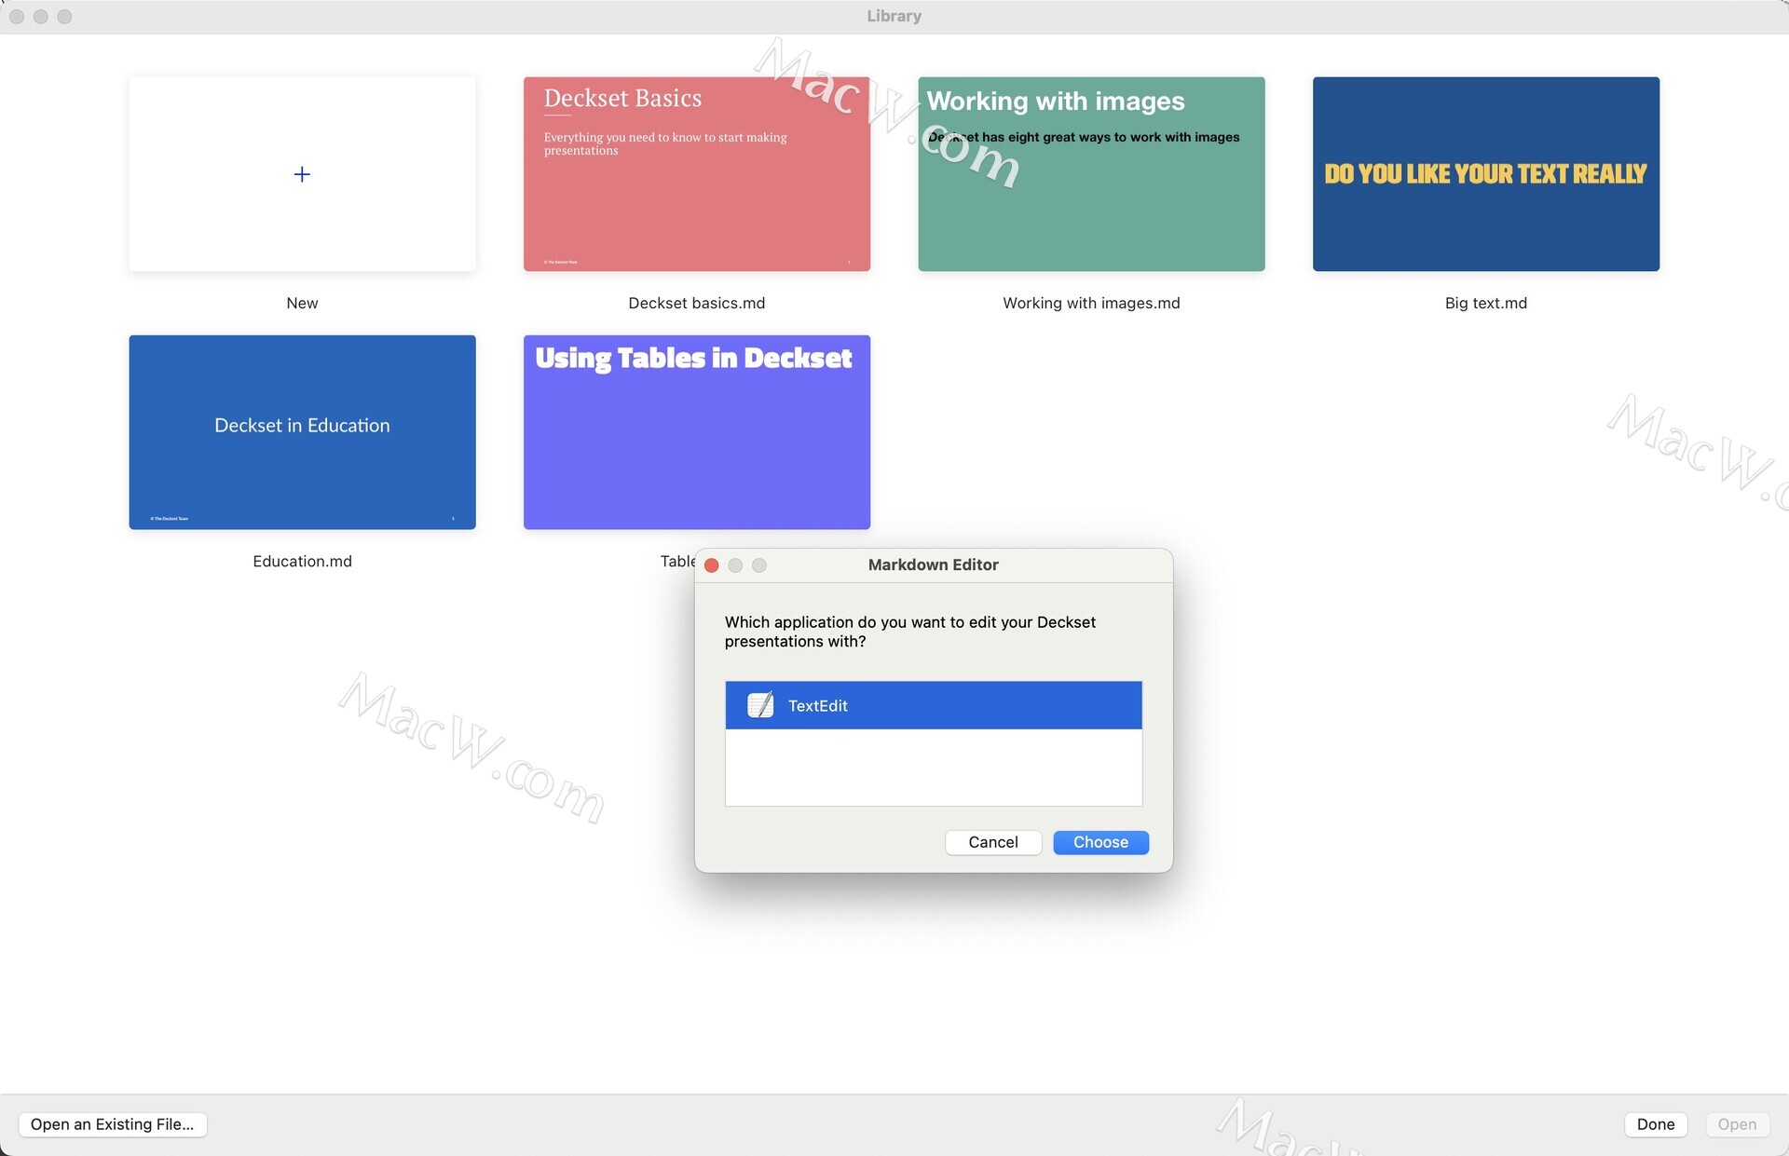
Task: Click the Working with images.md file name
Action: (x=1091, y=303)
